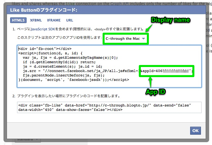Click the text 'このスクリプトは次のアプリのアプリIDを使用します:'

pos(59,37)
